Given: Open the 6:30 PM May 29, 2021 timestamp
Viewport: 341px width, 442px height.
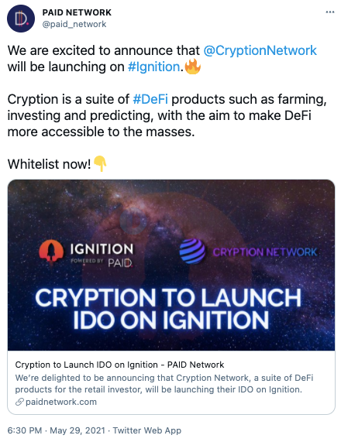Looking at the screenshot, I should pos(56,430).
